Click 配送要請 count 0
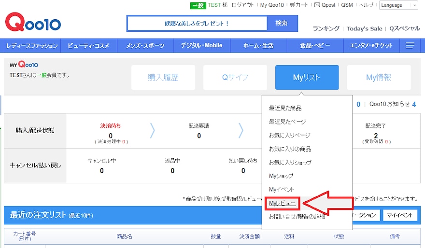This screenshot has width=425, height=248. click(199, 136)
